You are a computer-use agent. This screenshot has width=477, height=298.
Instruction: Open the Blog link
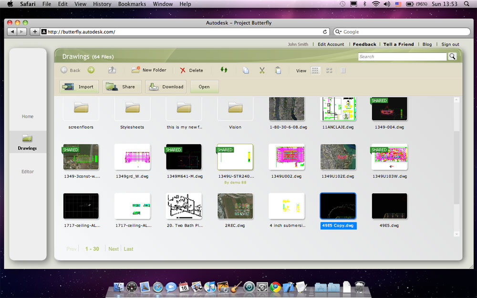point(427,44)
